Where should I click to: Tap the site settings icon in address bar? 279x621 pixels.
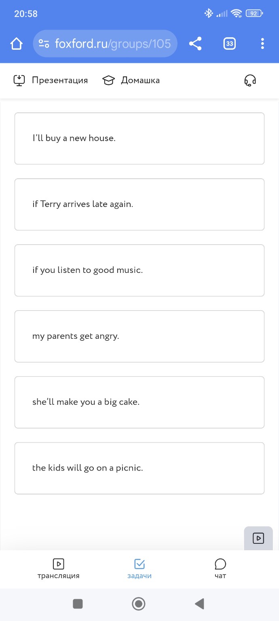44,44
